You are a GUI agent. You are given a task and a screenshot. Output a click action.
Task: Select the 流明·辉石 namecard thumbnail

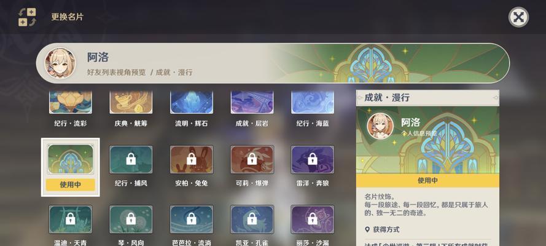pos(192,102)
